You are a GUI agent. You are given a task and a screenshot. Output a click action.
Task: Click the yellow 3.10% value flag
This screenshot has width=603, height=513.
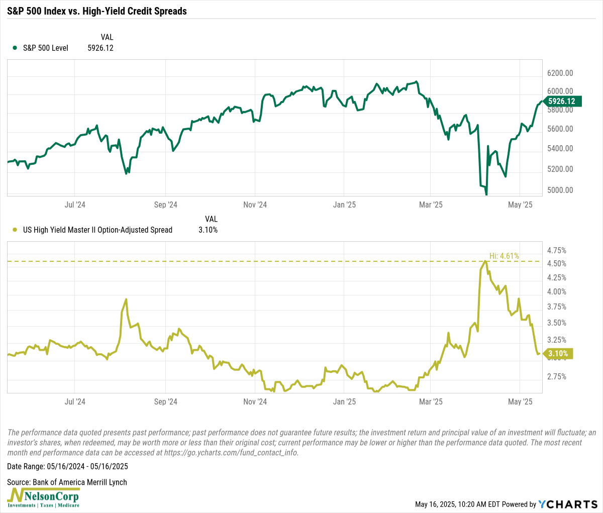coord(558,354)
